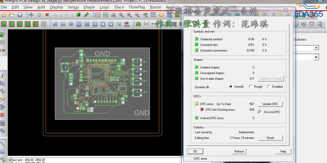Expand the upper Subclass dropdown arrow
The image size is (327, 163).
click(316, 48)
